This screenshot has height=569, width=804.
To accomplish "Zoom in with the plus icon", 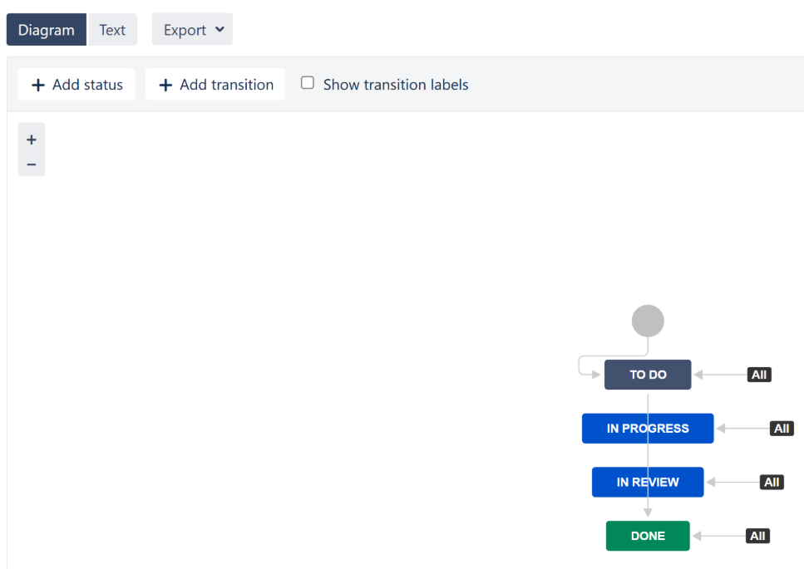I will 32,140.
